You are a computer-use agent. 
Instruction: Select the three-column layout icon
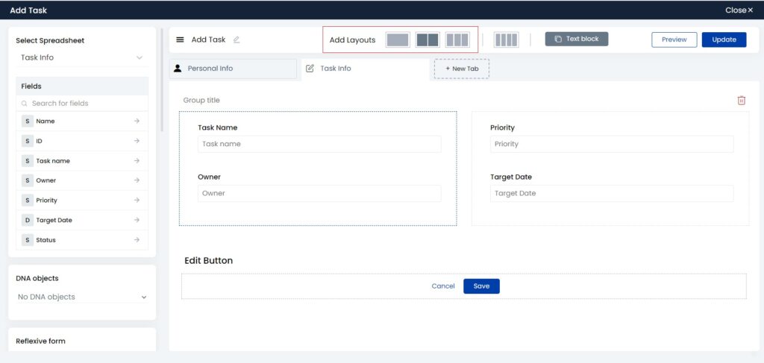[x=457, y=40]
